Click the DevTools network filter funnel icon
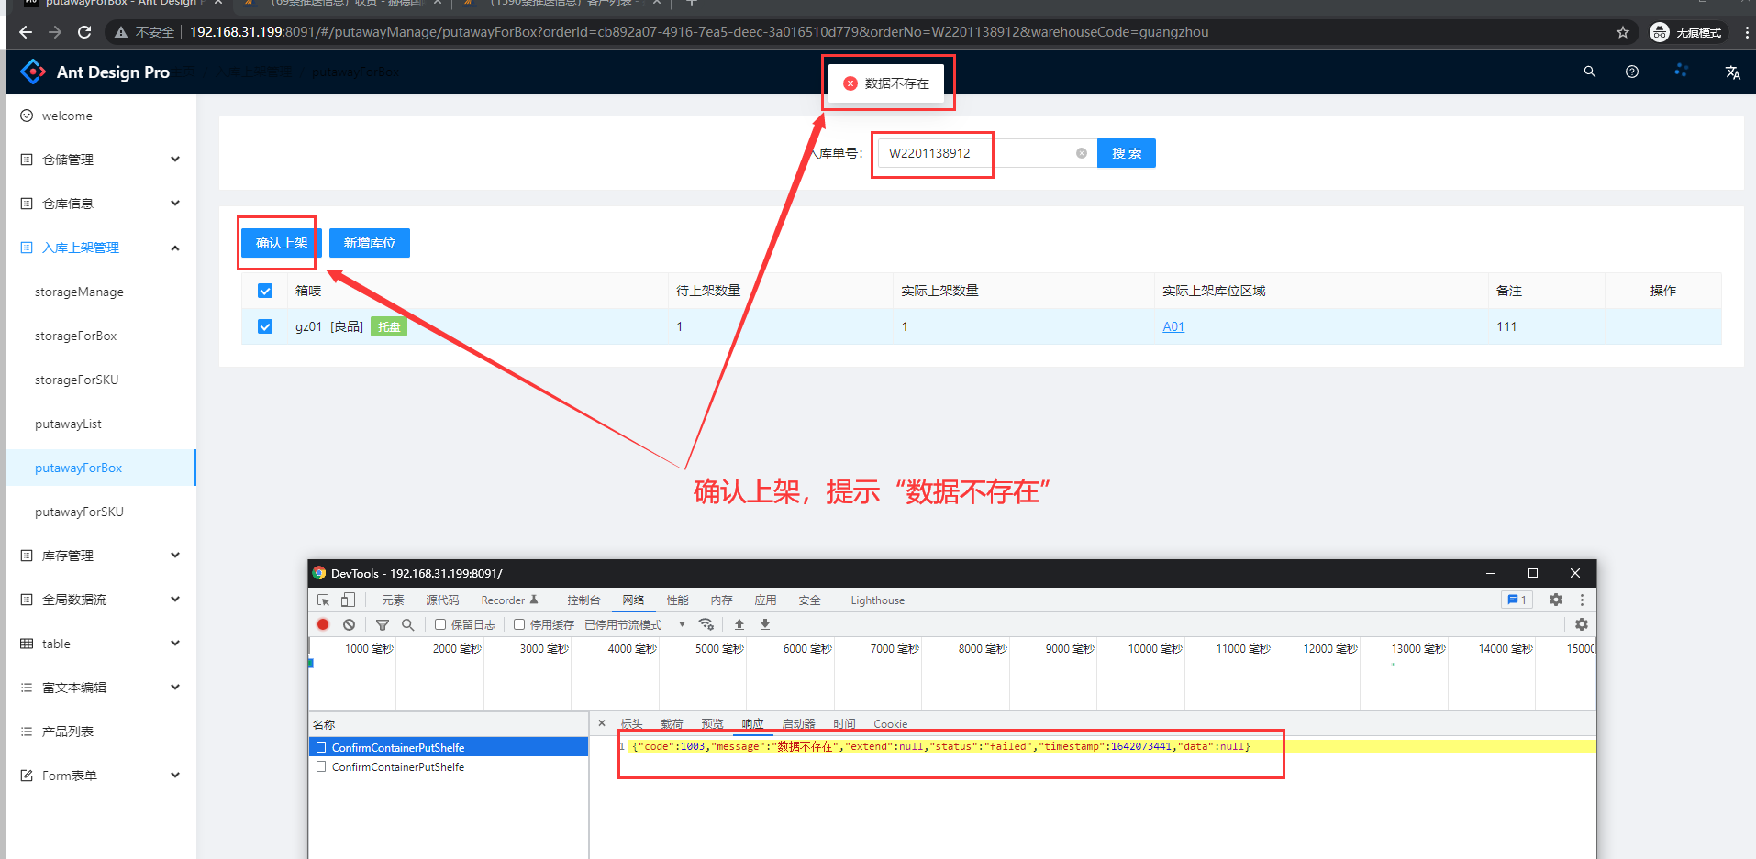1756x859 pixels. (x=383, y=624)
